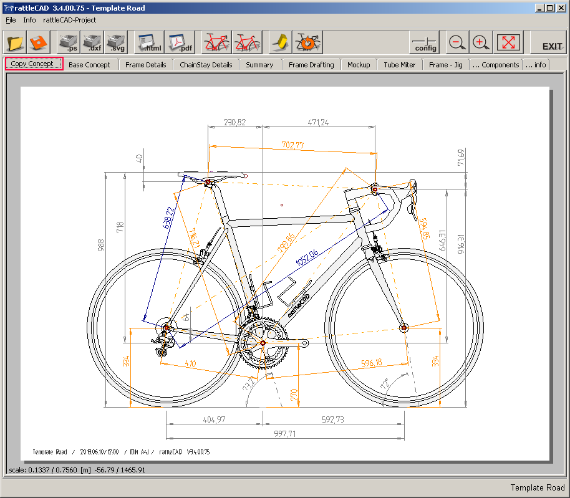Switch to the Frame Drafting tab
Viewport: 570px width, 498px height.
311,65
